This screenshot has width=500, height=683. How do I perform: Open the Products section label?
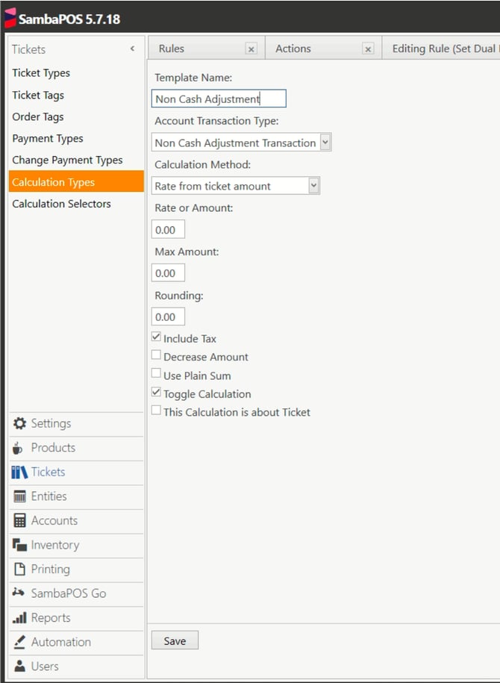53,448
